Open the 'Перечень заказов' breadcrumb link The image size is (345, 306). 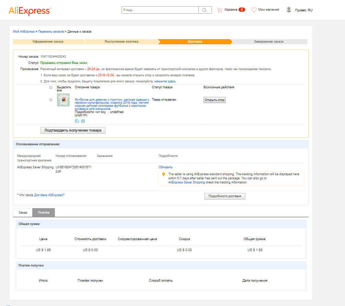tap(51, 32)
